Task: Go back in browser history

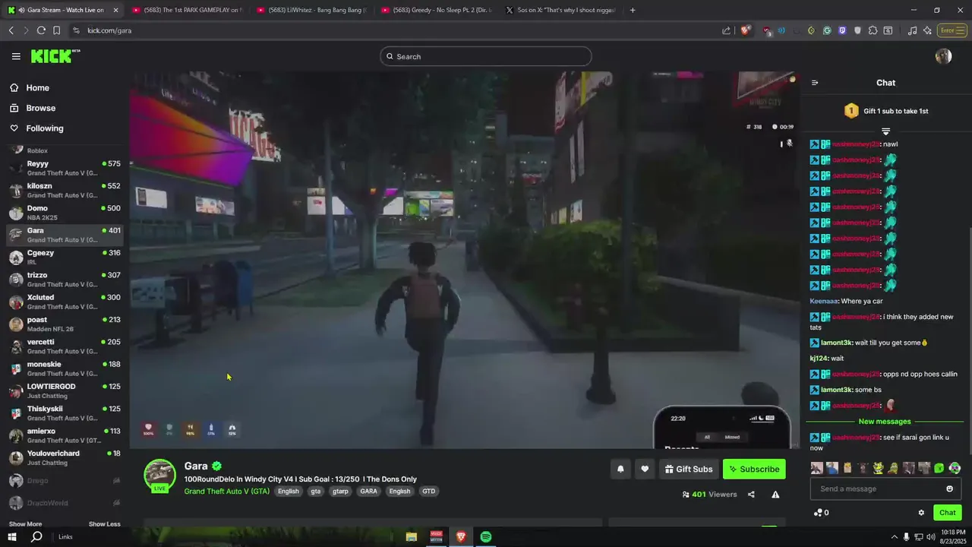Action: (x=11, y=30)
